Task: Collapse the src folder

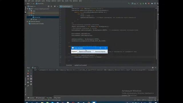Action: coord(29,15)
